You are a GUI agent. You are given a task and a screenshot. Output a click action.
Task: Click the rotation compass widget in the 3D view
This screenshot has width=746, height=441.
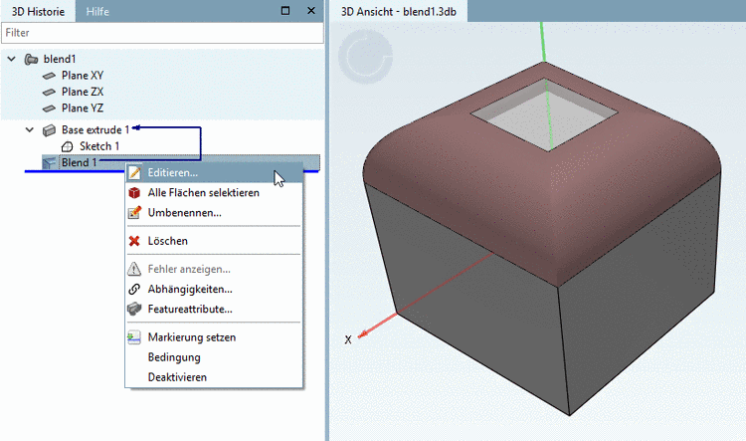(x=365, y=56)
